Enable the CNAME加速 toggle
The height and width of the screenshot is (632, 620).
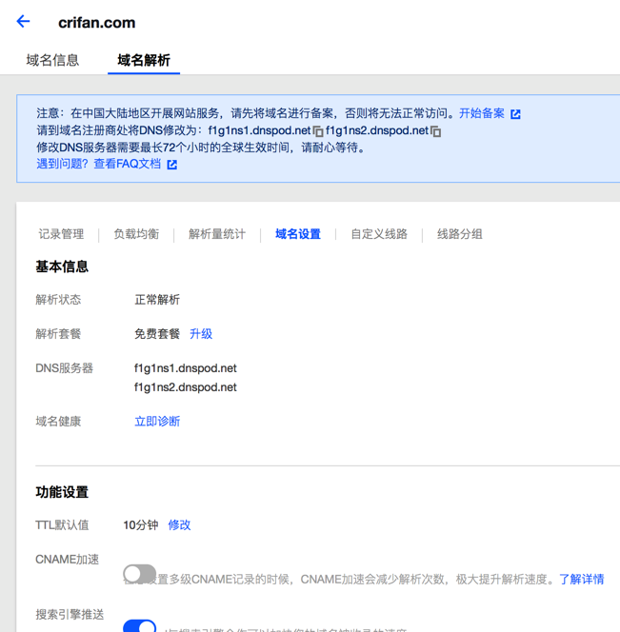tap(140, 574)
